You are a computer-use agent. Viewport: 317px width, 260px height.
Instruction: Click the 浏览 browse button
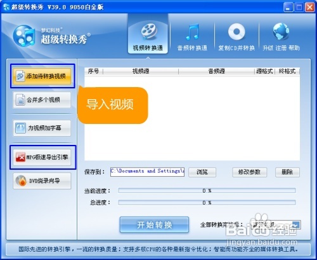(x=202, y=172)
